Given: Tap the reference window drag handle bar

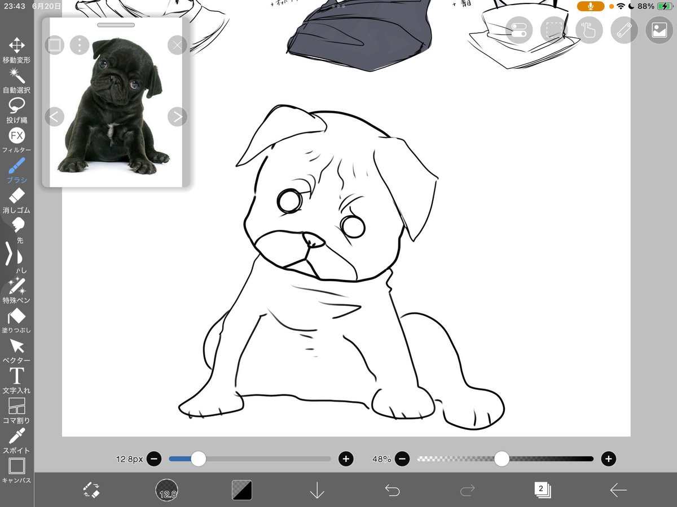Looking at the screenshot, I should point(116,25).
